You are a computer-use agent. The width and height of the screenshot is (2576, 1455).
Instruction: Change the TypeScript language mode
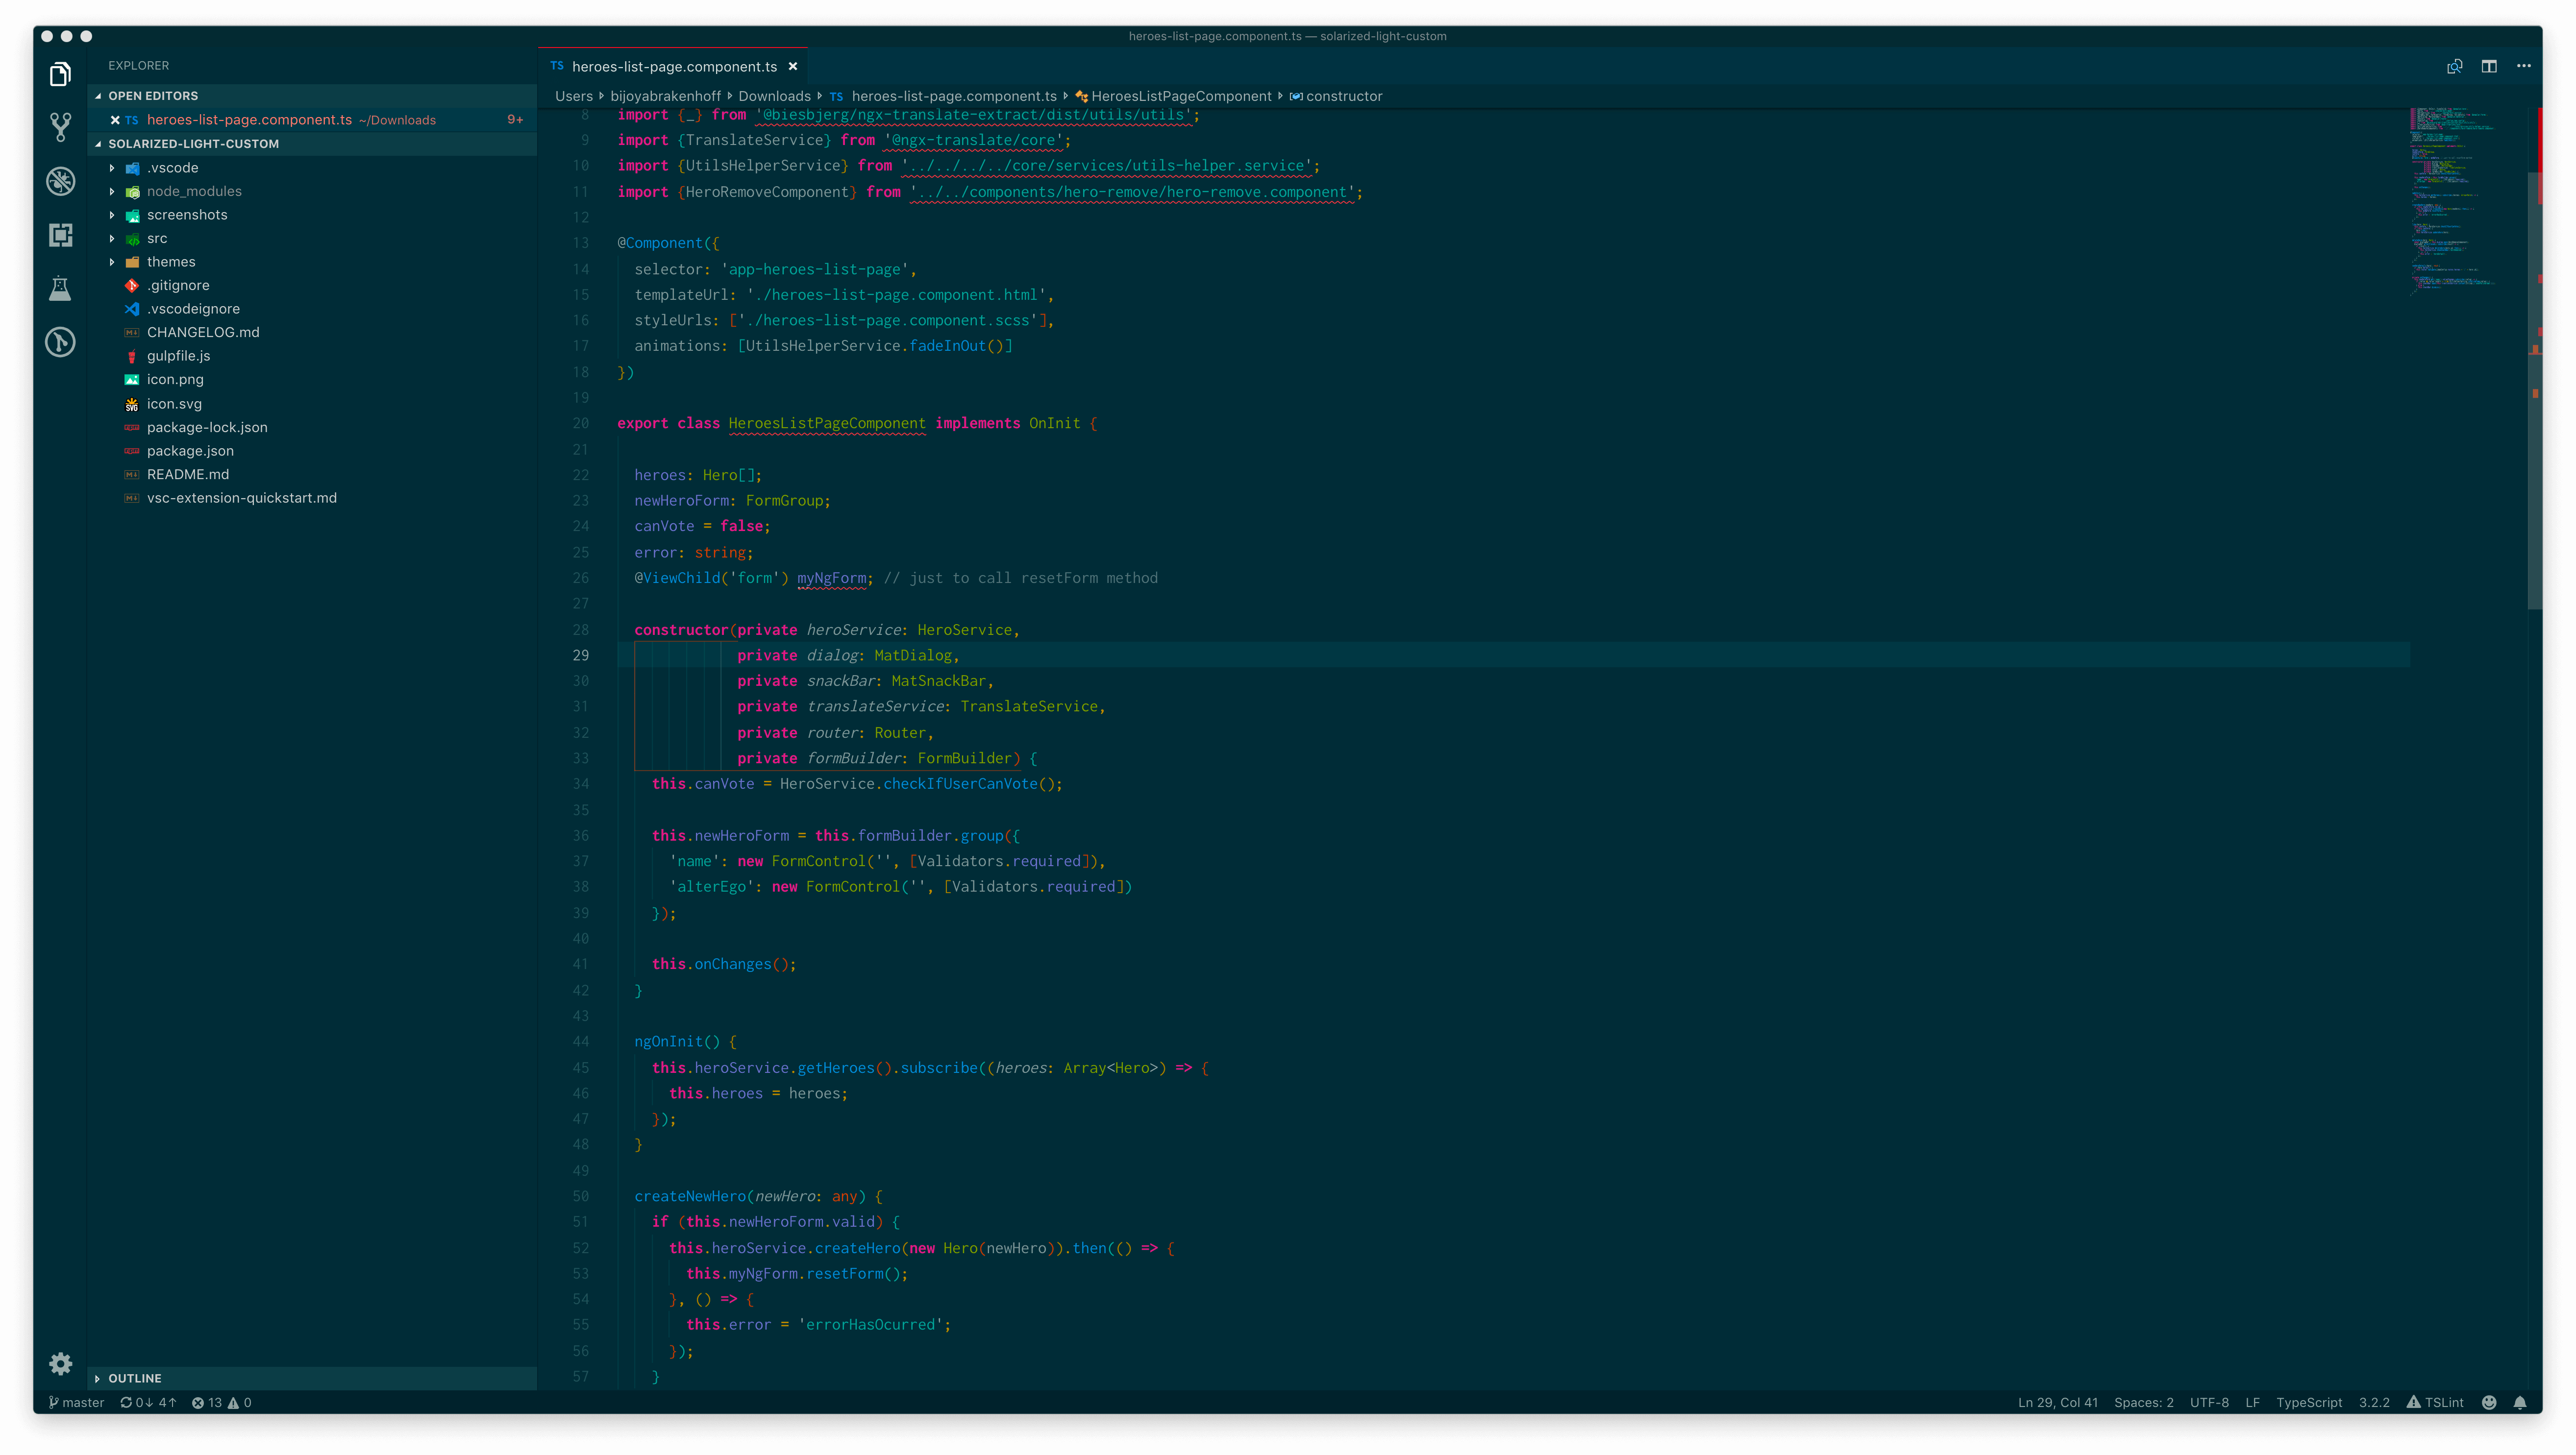pyautogui.click(x=2308, y=1402)
